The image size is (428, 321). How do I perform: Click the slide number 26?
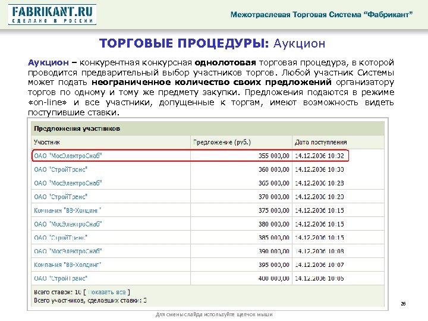click(403, 304)
